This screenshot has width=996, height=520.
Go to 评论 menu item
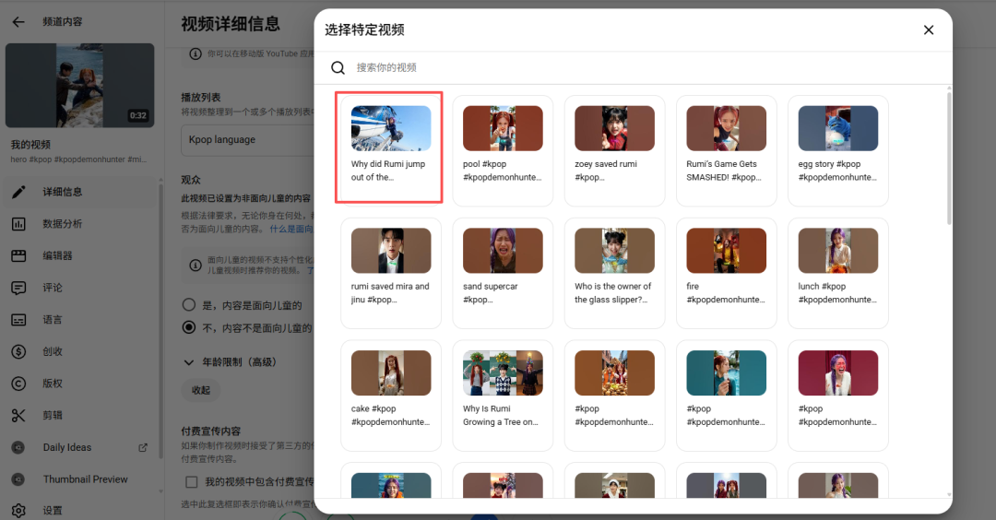click(79, 288)
